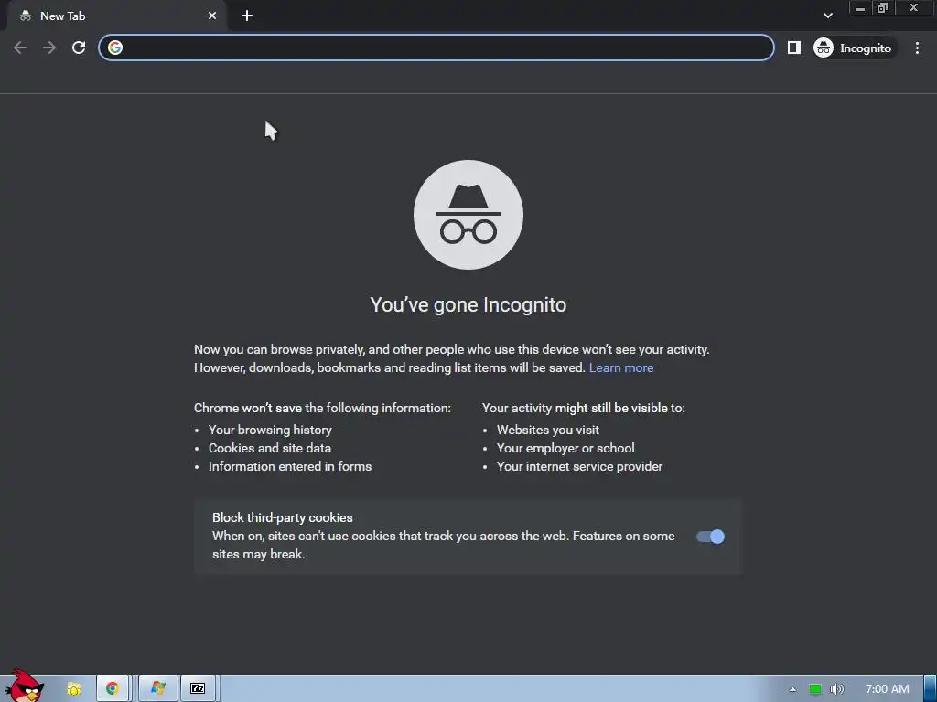Click 'Websites you visit' item
The width and height of the screenshot is (937, 702).
(x=547, y=430)
